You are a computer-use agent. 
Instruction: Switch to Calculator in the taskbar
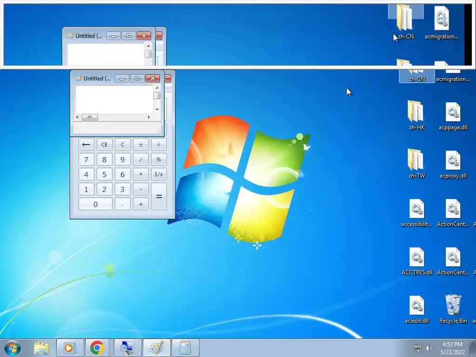click(x=185, y=348)
